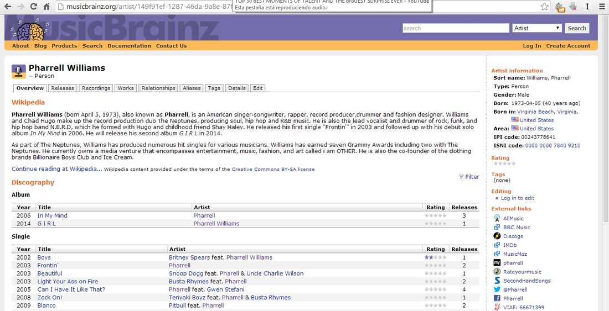The height and width of the screenshot is (311, 609).
Task: Open the About menu
Action: coord(20,46)
